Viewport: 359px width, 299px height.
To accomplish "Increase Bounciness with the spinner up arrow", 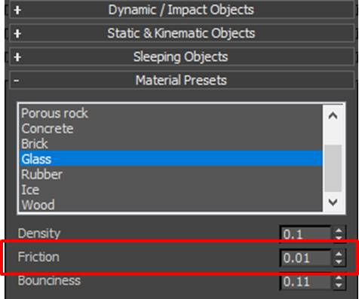I will pos(339,278).
